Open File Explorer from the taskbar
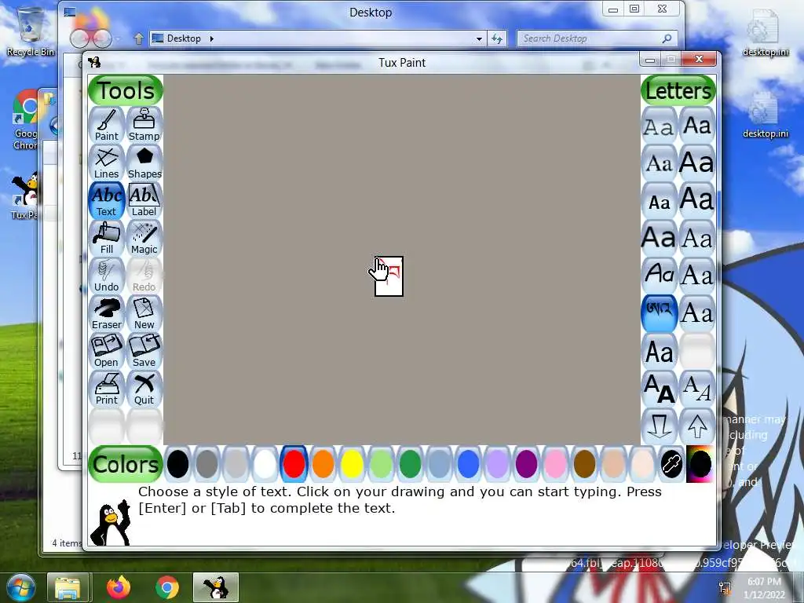804x603 pixels. (x=68, y=587)
